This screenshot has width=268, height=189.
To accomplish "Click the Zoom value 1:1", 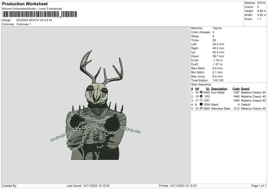I will [x=259, y=19].
